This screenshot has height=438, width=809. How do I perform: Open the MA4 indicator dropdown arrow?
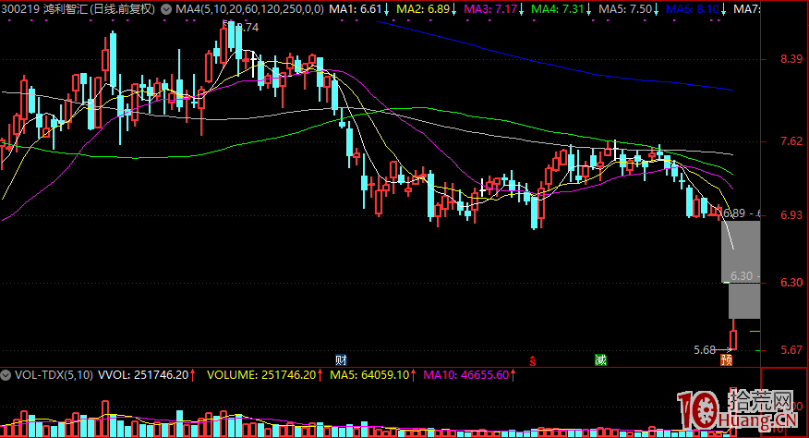coord(166,9)
